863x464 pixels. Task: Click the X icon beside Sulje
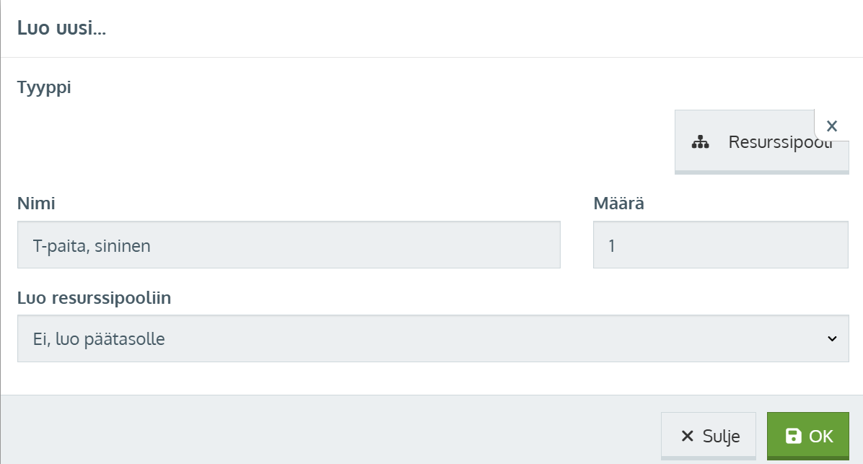[687, 436]
